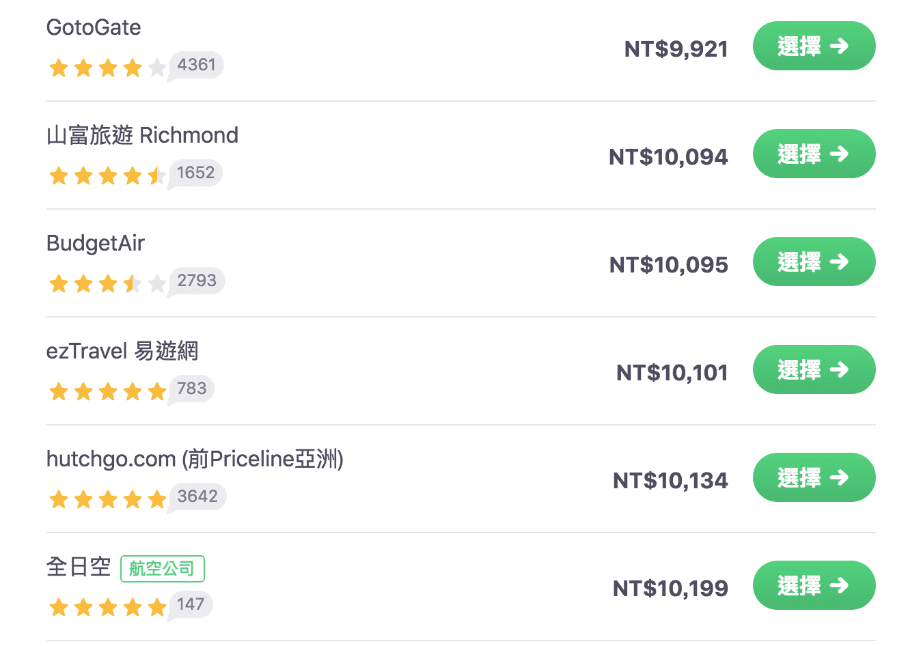Click BudgetAir star rating
Viewport: 921px width, 646px height.
coord(107,283)
